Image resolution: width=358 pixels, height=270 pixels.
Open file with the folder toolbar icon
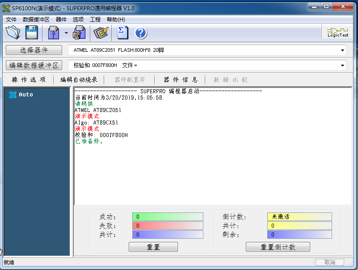(x=13, y=33)
